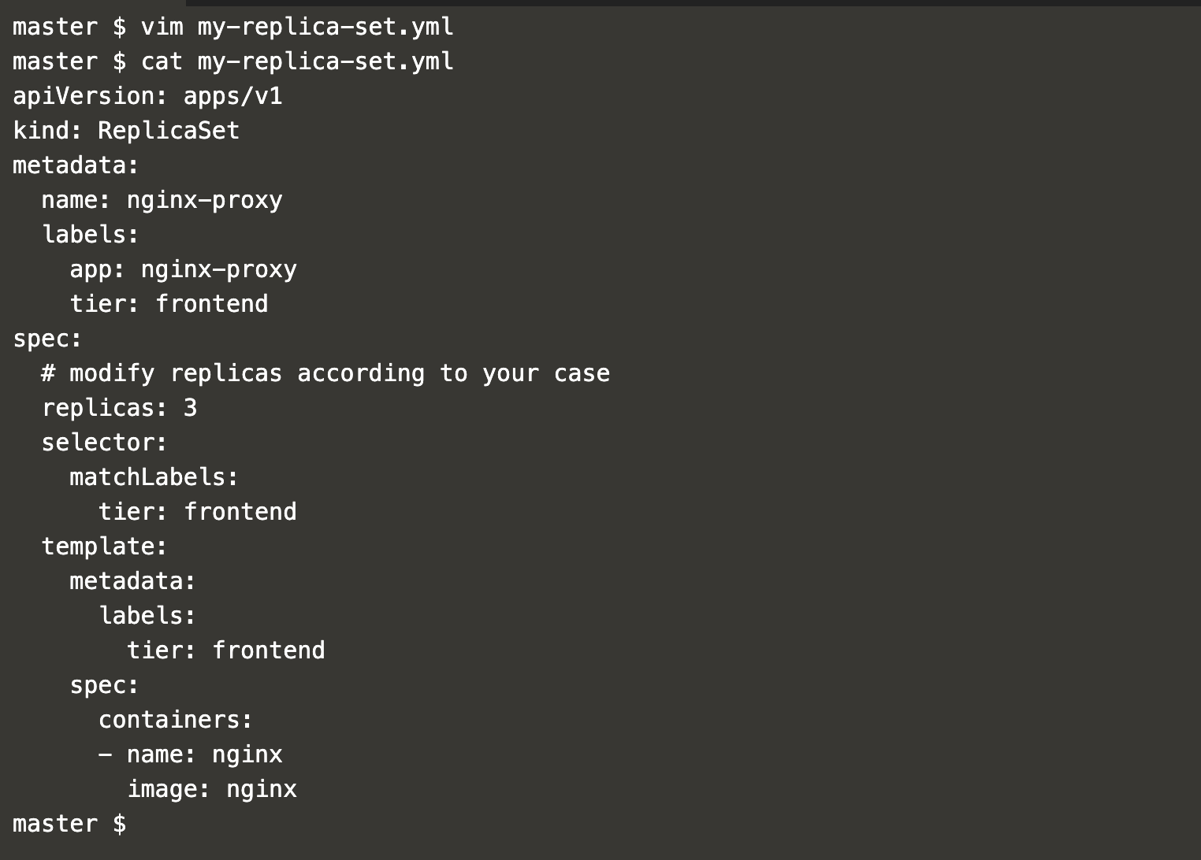Click 'tier: frontend' under template labels
The width and height of the screenshot is (1201, 860).
tap(226, 651)
